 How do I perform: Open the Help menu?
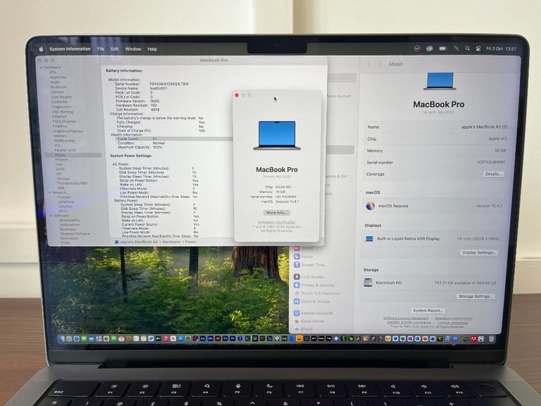[152, 49]
